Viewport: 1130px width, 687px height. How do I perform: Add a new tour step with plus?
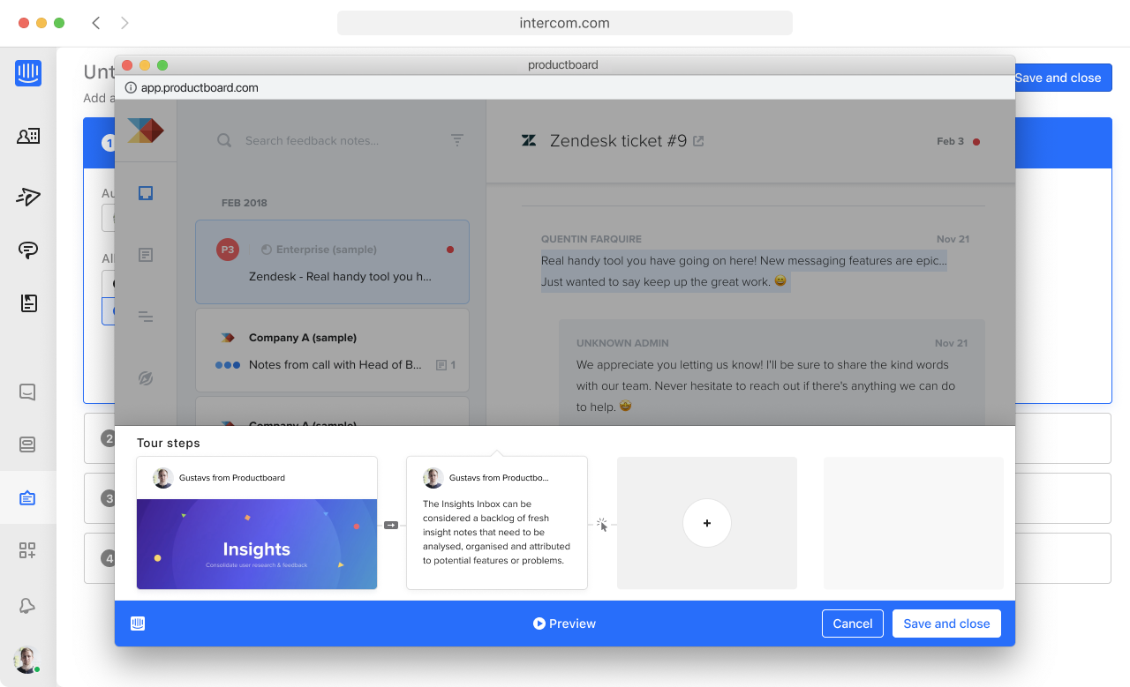pyautogui.click(x=707, y=523)
